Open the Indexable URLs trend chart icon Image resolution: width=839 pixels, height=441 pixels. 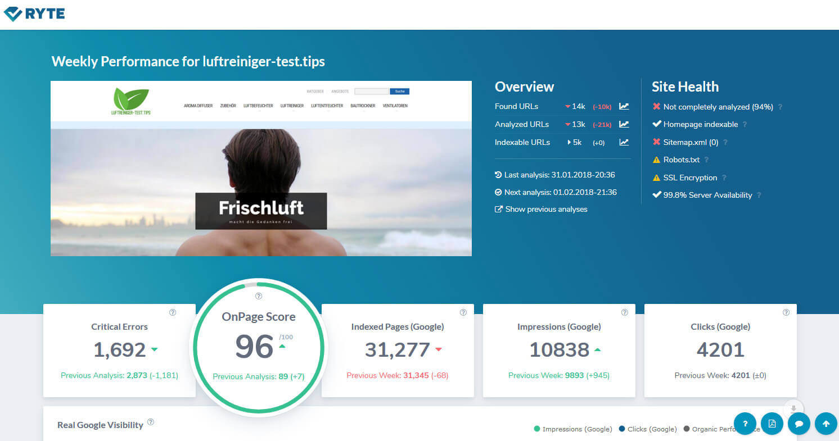pyautogui.click(x=624, y=142)
